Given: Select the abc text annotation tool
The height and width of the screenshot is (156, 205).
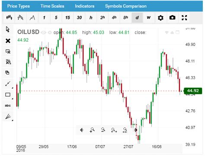Looking at the screenshot, I should pyautogui.click(x=8, y=105).
